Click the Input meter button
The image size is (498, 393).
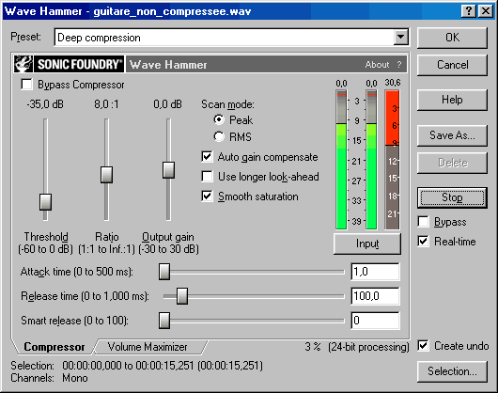367,244
